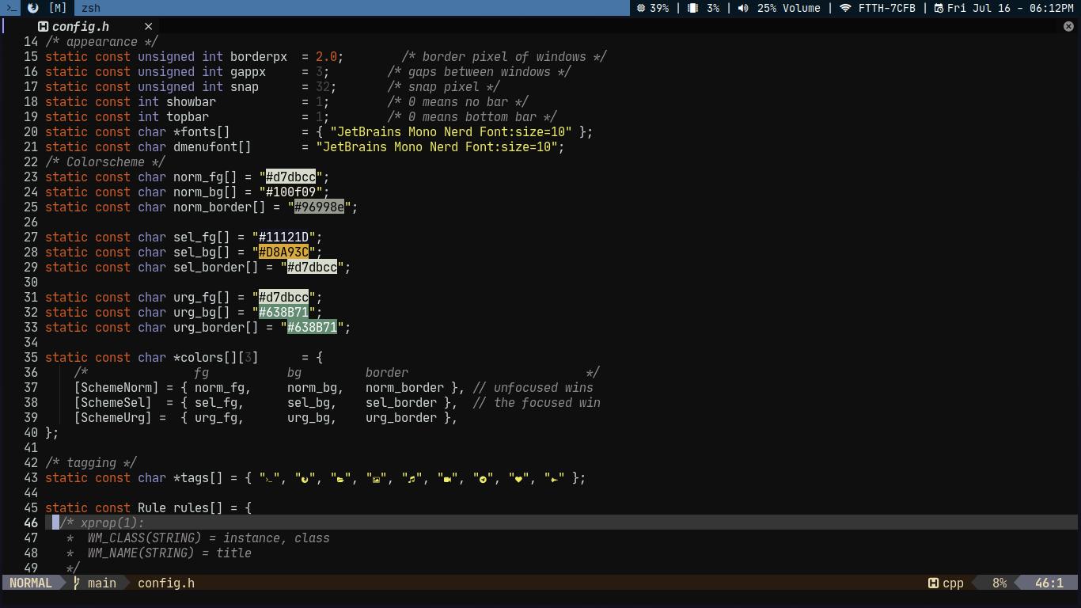Image resolution: width=1081 pixels, height=608 pixels.
Task: Click the font string on the *fonts[] line
Action: pos(451,132)
